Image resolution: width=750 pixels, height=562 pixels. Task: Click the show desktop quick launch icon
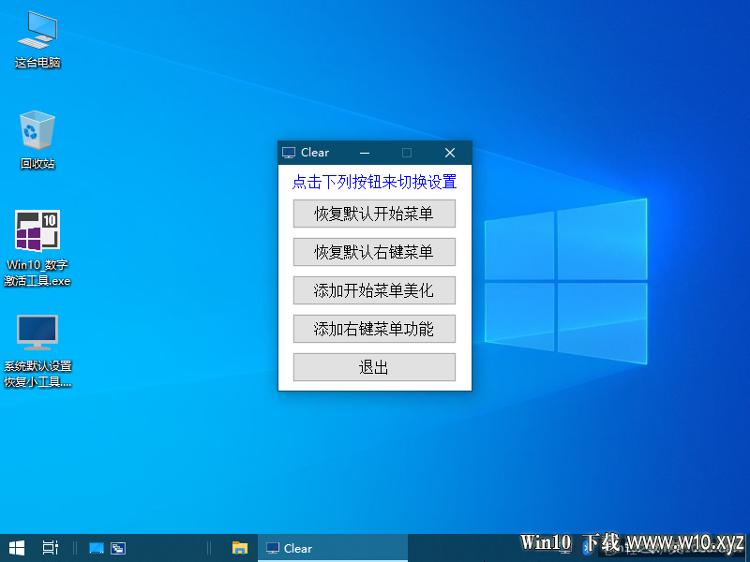(97, 548)
